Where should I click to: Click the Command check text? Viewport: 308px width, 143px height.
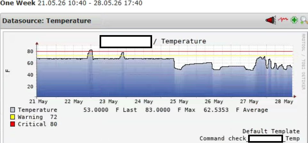223,139
